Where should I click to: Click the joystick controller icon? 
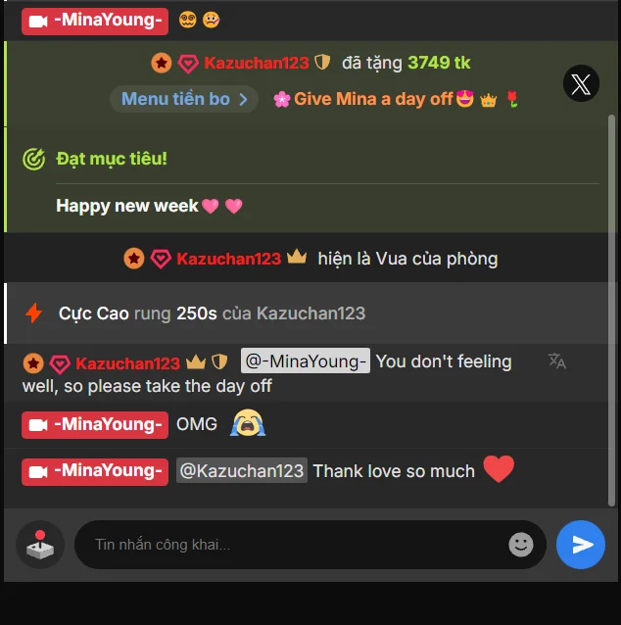point(40,545)
